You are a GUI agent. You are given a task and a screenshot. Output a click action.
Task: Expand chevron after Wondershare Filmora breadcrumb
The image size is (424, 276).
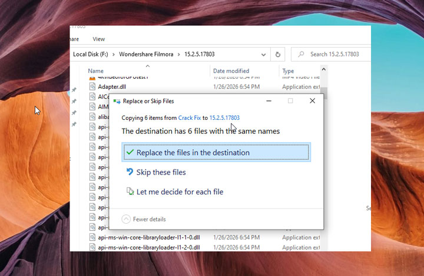pyautogui.click(x=179, y=55)
